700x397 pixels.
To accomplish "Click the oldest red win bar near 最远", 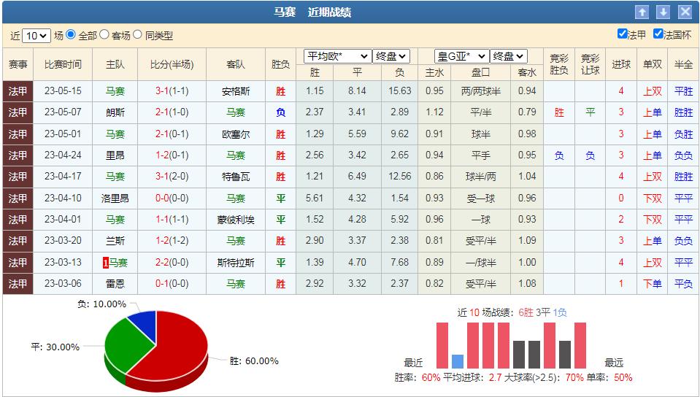I will click(580, 346).
